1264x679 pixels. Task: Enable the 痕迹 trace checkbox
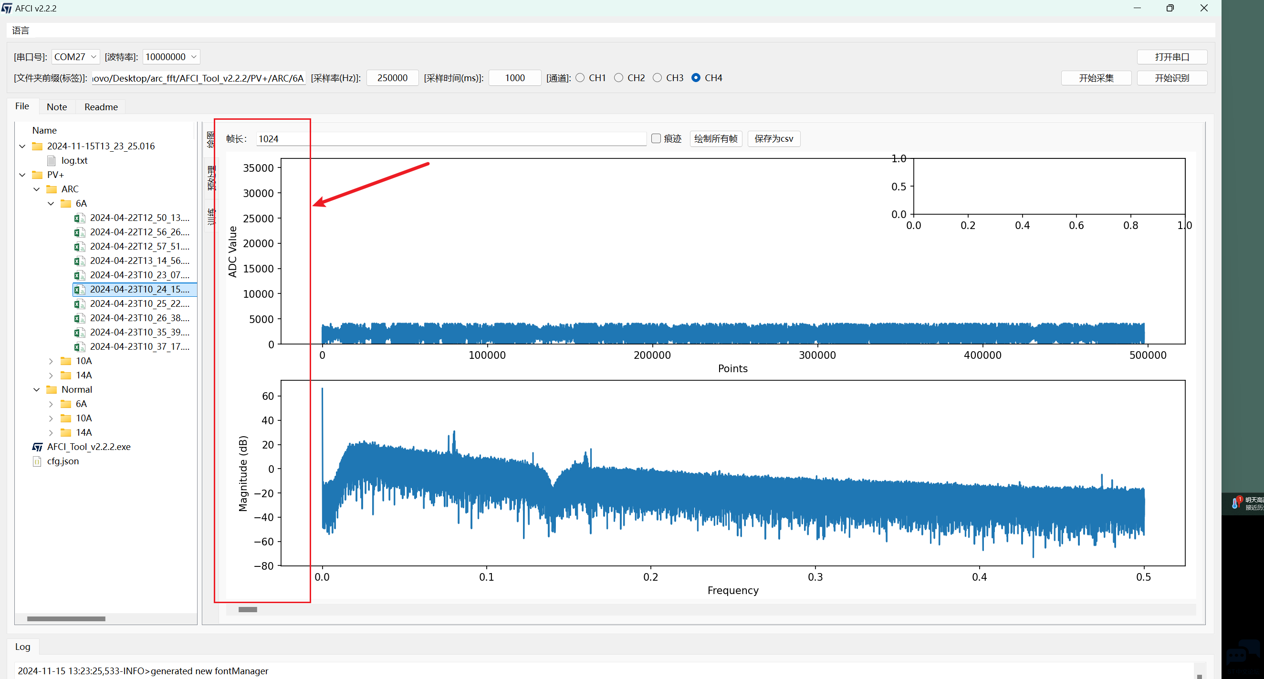click(656, 138)
